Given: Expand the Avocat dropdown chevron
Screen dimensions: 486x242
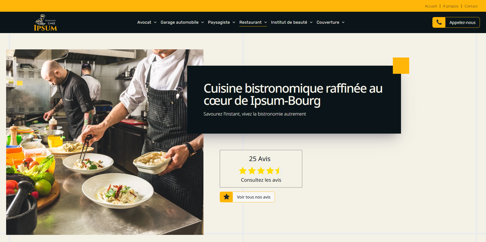Looking at the screenshot, I should click(x=155, y=22).
